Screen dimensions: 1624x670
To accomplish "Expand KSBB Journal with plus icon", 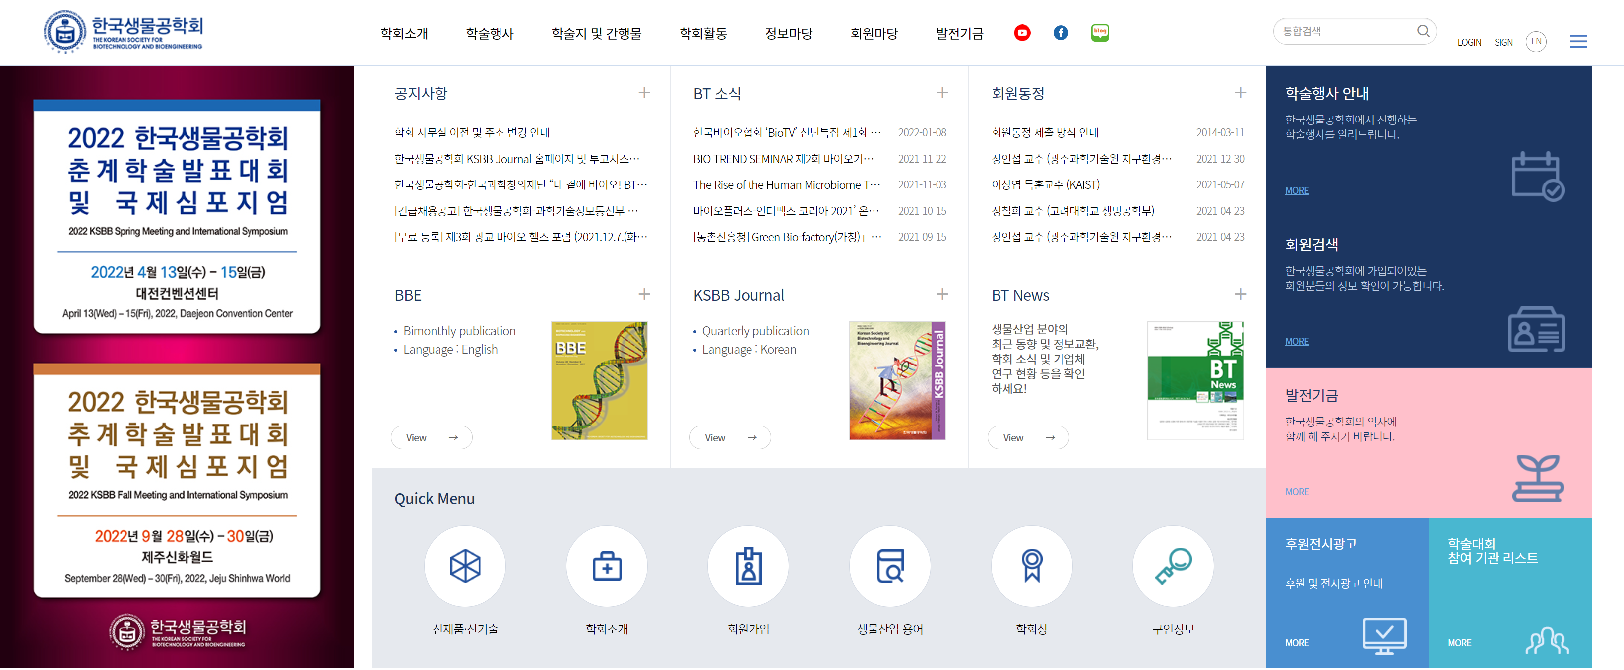I will 942,294.
